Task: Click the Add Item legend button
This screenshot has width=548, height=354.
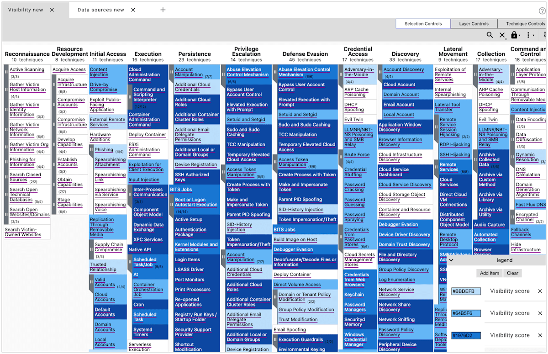Action: pos(489,273)
